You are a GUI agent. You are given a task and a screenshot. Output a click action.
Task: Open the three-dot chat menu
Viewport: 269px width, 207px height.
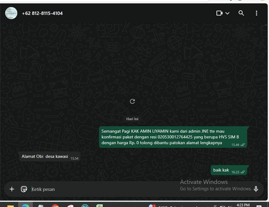(x=257, y=13)
